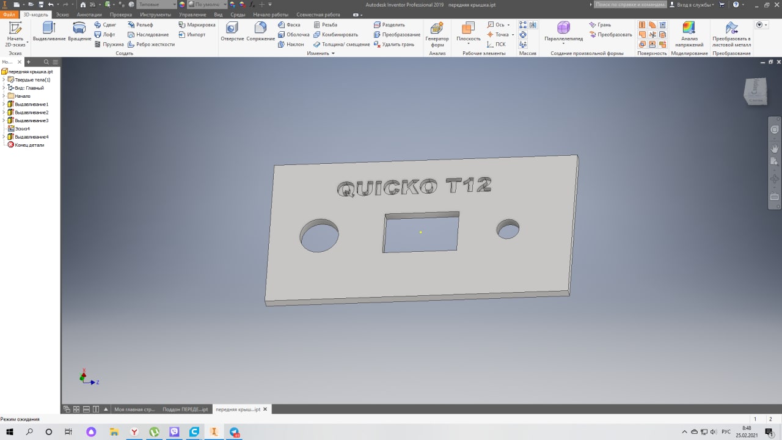This screenshot has height=440, width=782.
Task: Open the full navigation wheel
Action: point(775,130)
